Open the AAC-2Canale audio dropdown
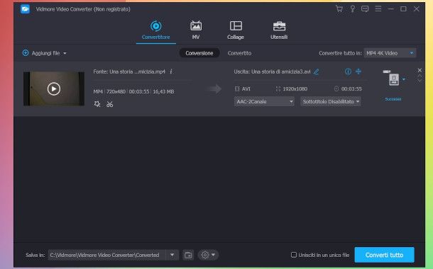The image size is (433, 269). [264, 102]
